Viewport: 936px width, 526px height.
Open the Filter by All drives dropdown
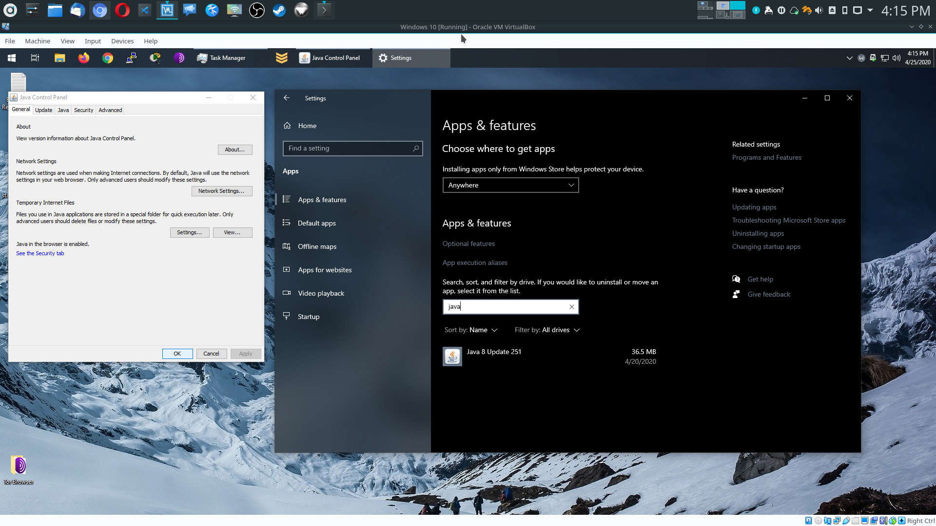click(x=547, y=330)
